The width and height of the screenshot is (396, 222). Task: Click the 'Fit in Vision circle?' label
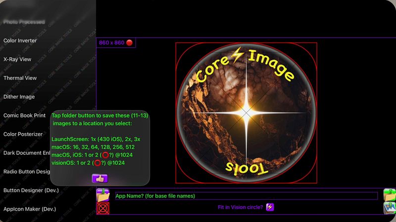240,207
